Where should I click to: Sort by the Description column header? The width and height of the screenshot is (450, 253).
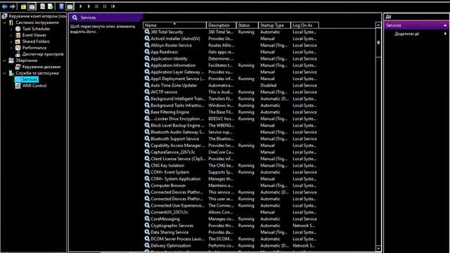221,25
